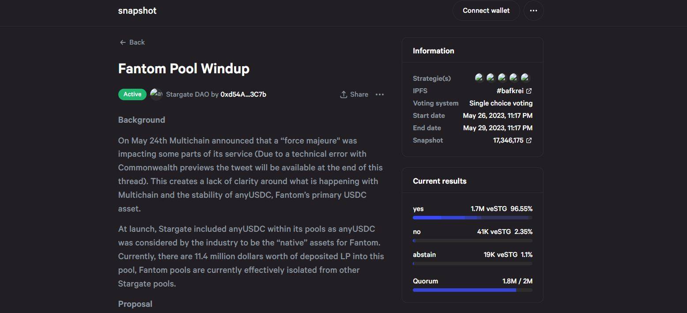Click the first strategy icon
This screenshot has height=313, width=687.
479,78
